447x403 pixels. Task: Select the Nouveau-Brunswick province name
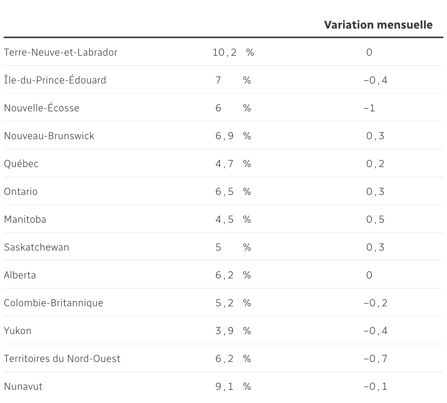tap(49, 136)
